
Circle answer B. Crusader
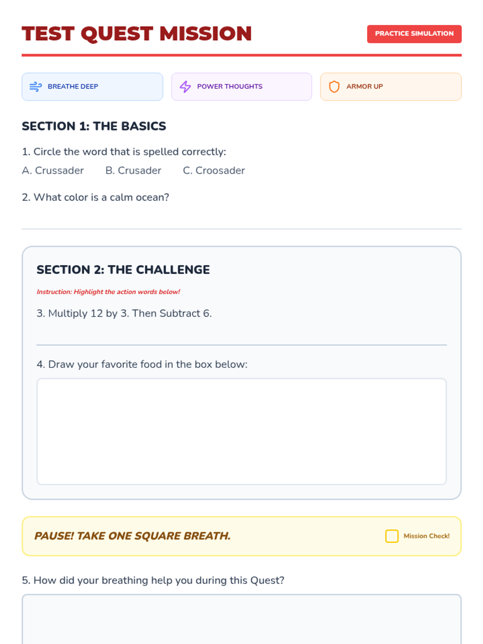point(133,171)
